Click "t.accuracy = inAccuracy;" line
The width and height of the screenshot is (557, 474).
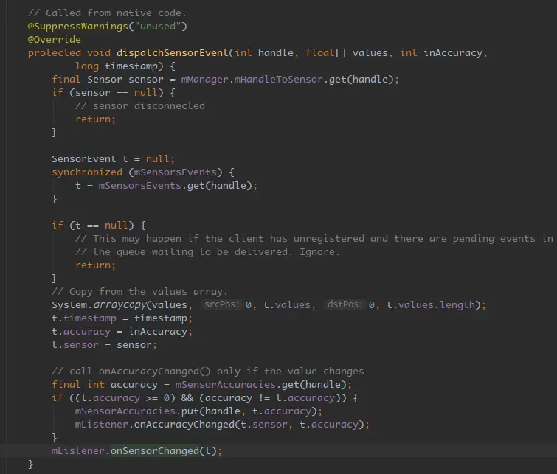point(122,331)
